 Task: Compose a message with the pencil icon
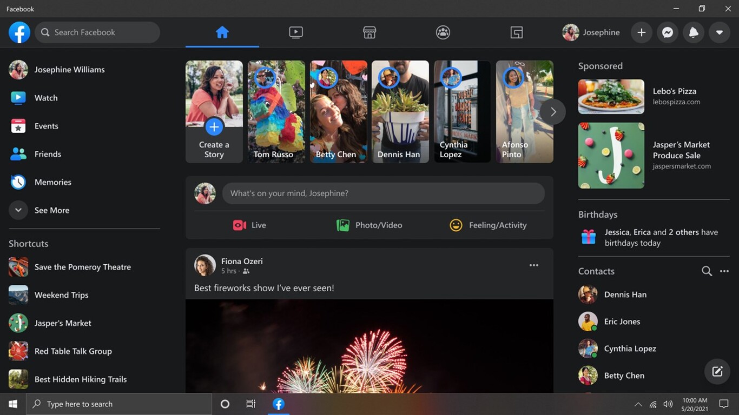pos(716,371)
